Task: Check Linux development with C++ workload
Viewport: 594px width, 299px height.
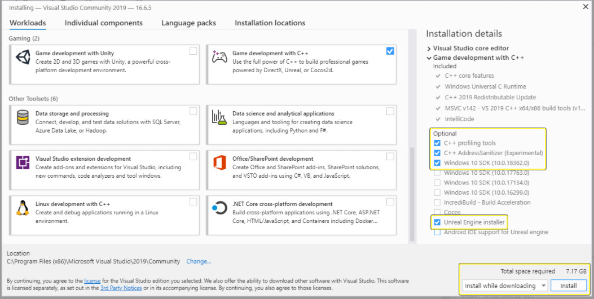Action: (193, 201)
